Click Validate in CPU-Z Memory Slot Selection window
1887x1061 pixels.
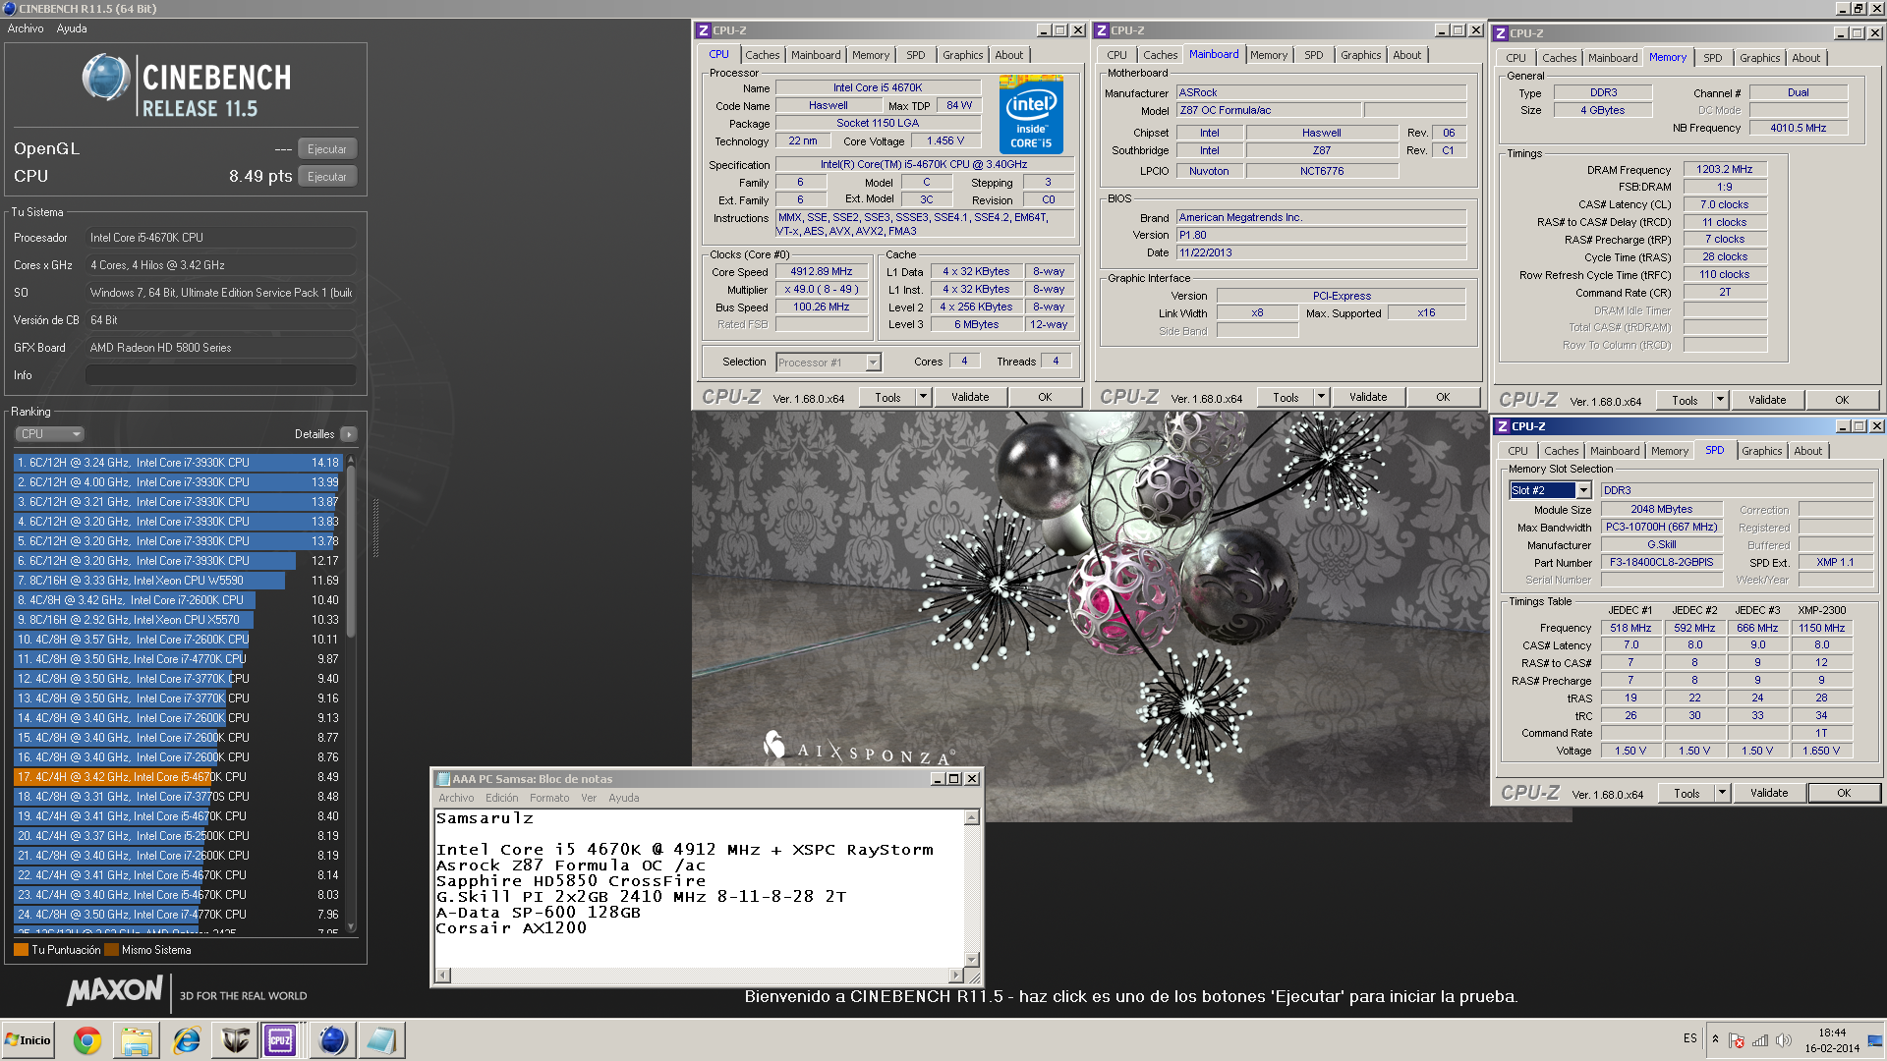click(x=1769, y=793)
